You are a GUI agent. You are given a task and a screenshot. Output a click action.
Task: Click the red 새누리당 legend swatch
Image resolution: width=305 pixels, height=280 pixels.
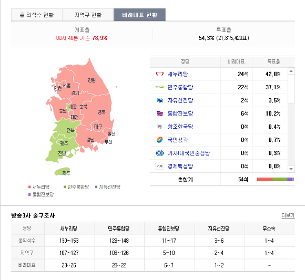[x=29, y=187]
